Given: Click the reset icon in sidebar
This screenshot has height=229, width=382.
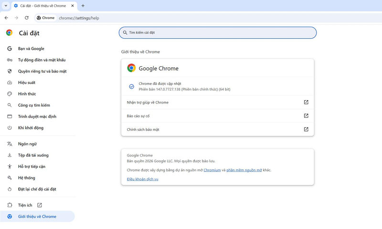Looking at the screenshot, I should pos(10,189).
